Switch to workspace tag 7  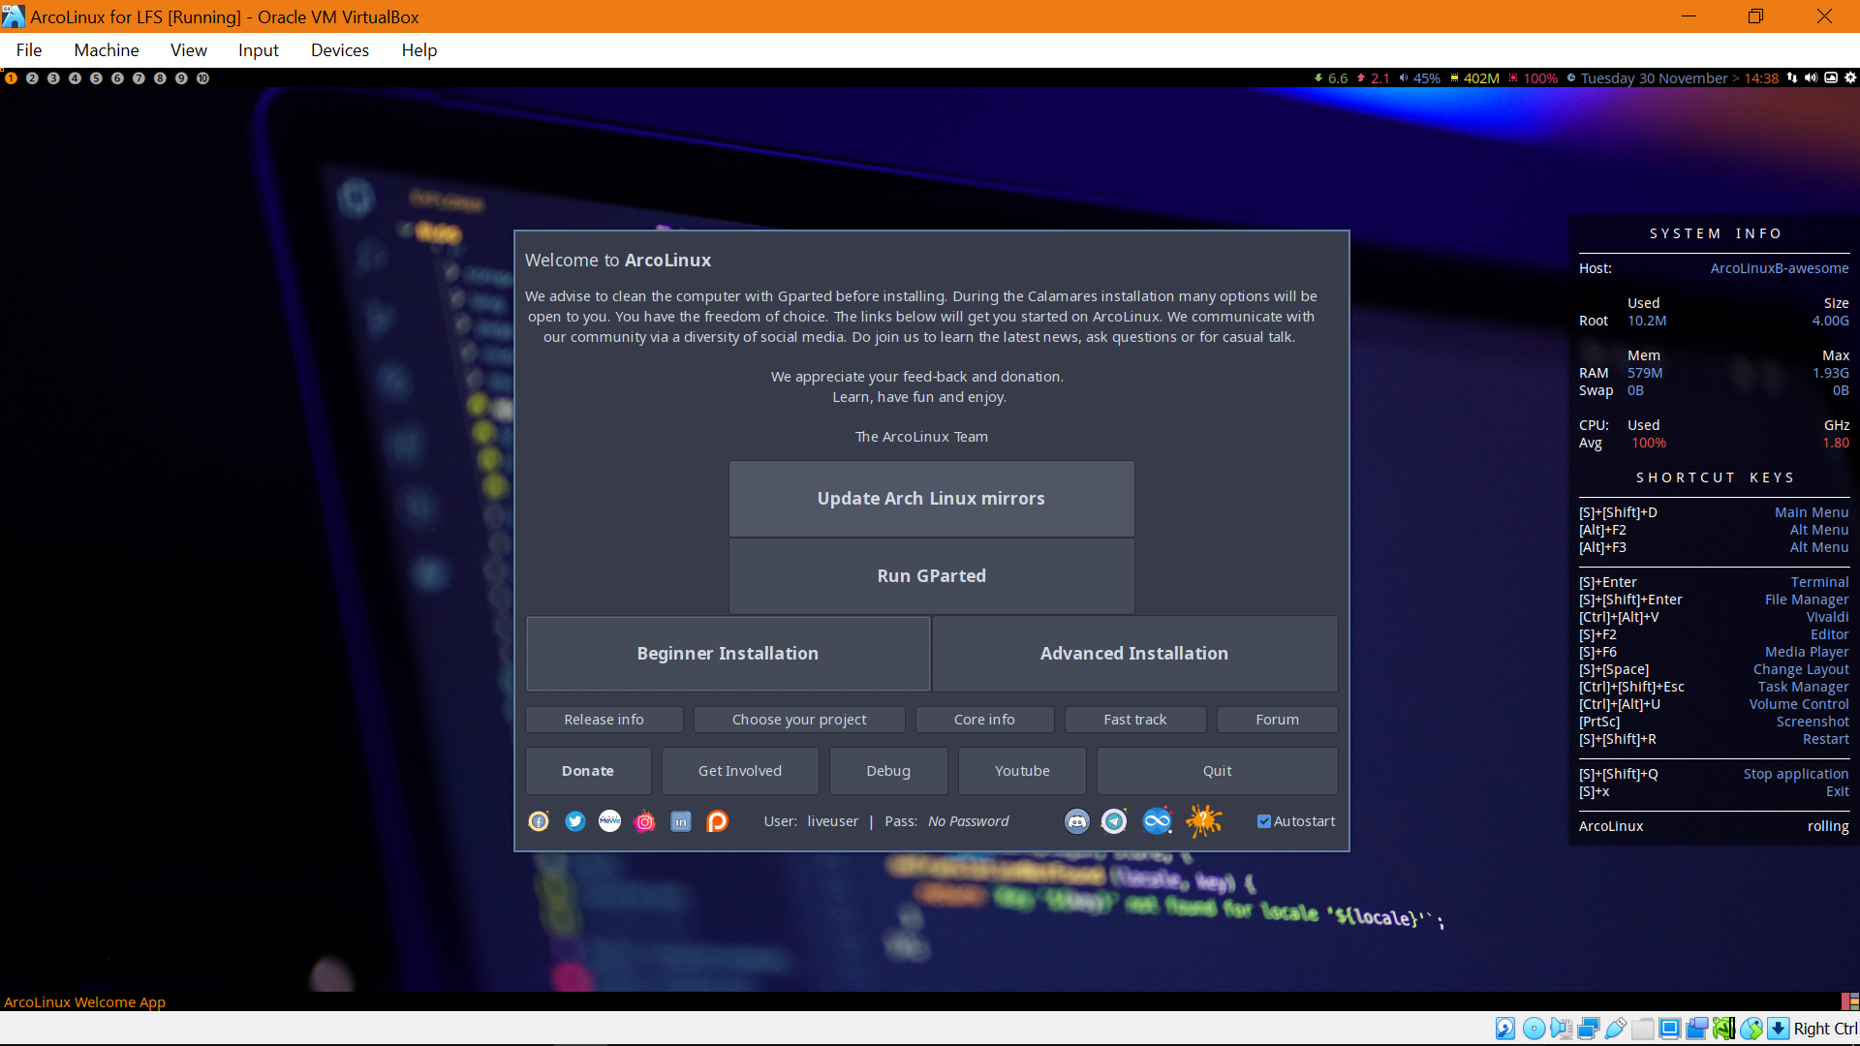click(x=139, y=78)
